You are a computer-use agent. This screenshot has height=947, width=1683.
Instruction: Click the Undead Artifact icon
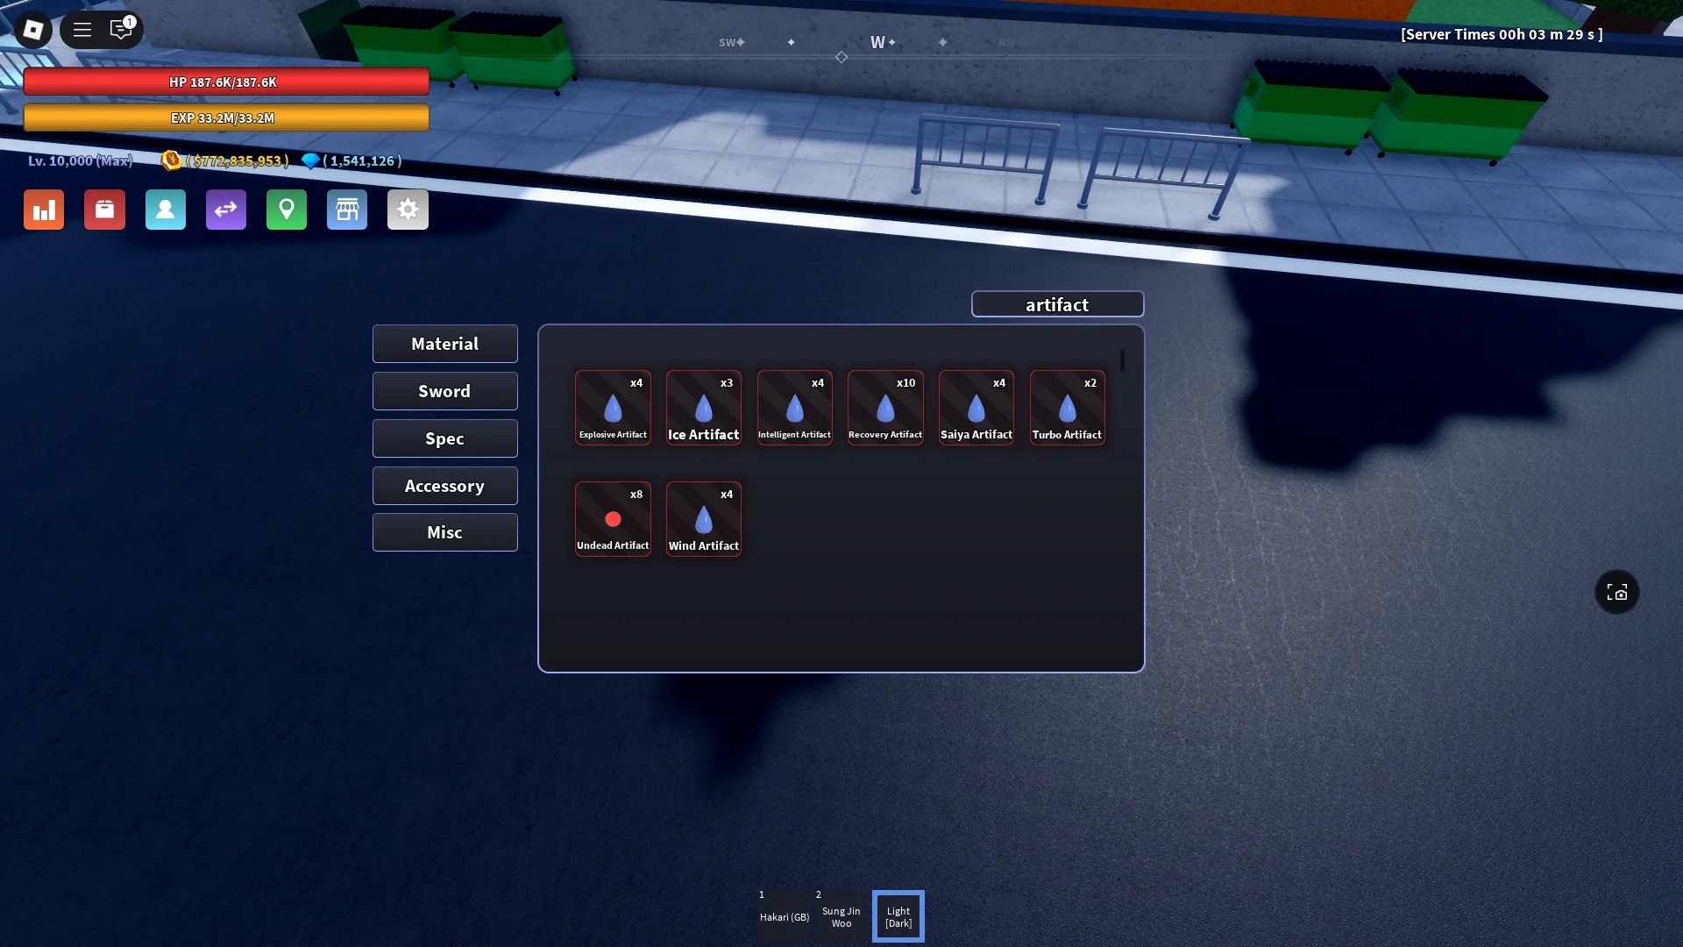point(613,518)
